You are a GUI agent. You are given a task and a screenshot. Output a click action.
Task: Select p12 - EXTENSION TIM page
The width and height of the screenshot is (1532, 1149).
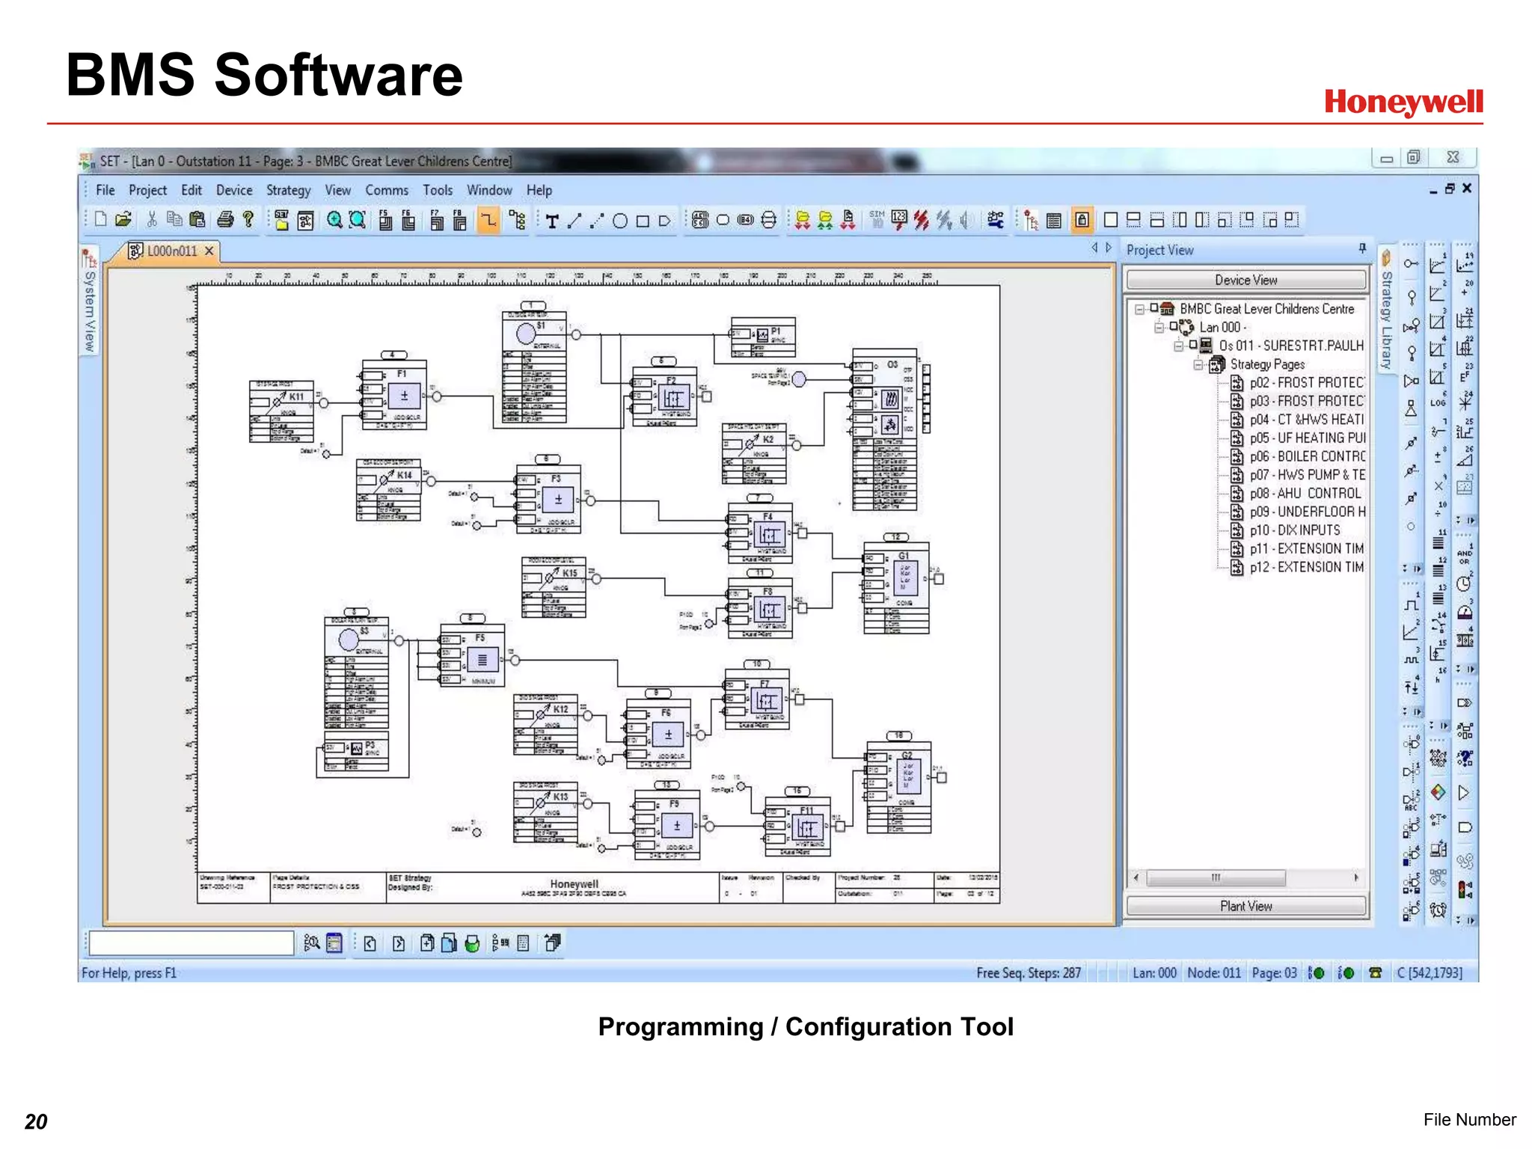pos(1297,567)
